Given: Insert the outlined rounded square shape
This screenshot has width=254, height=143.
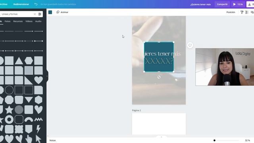Looking at the screenshot, I should point(19,120).
